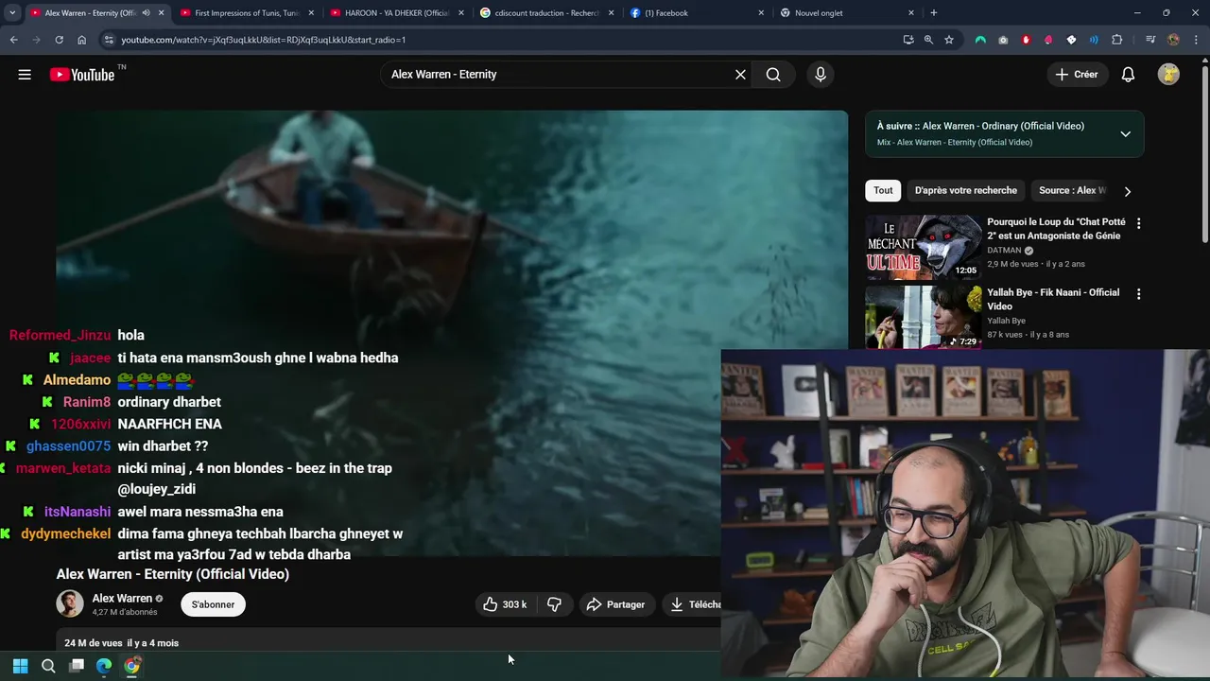Click the Partager share button
The width and height of the screenshot is (1210, 681).
pyautogui.click(x=615, y=604)
